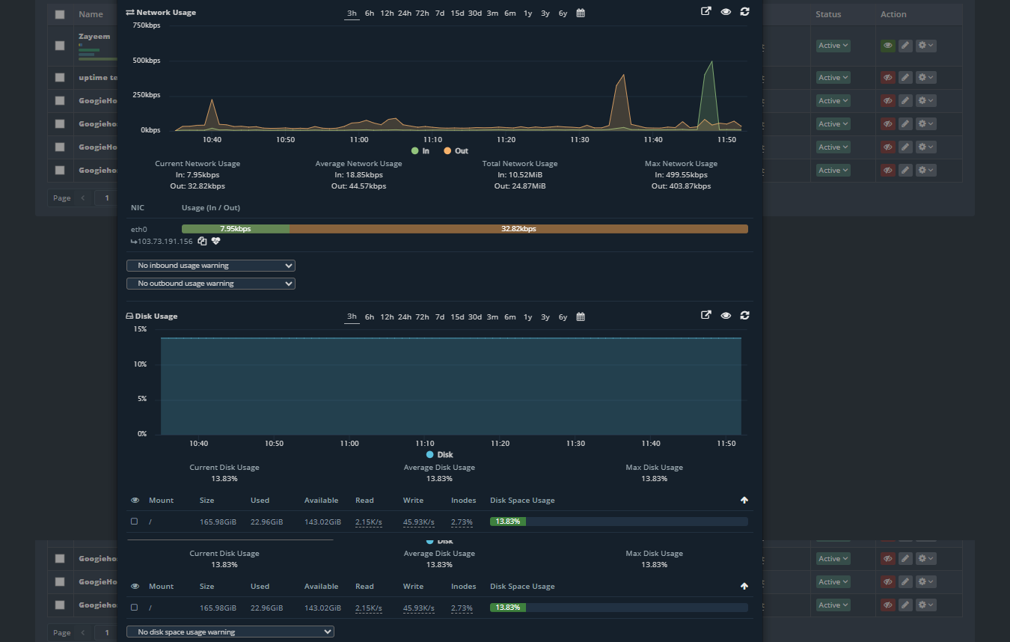The height and width of the screenshot is (642, 1010).
Task: Select the 12h range for Disk Usage
Action: coord(387,317)
